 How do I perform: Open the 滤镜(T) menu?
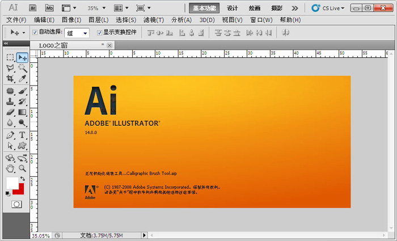point(154,20)
